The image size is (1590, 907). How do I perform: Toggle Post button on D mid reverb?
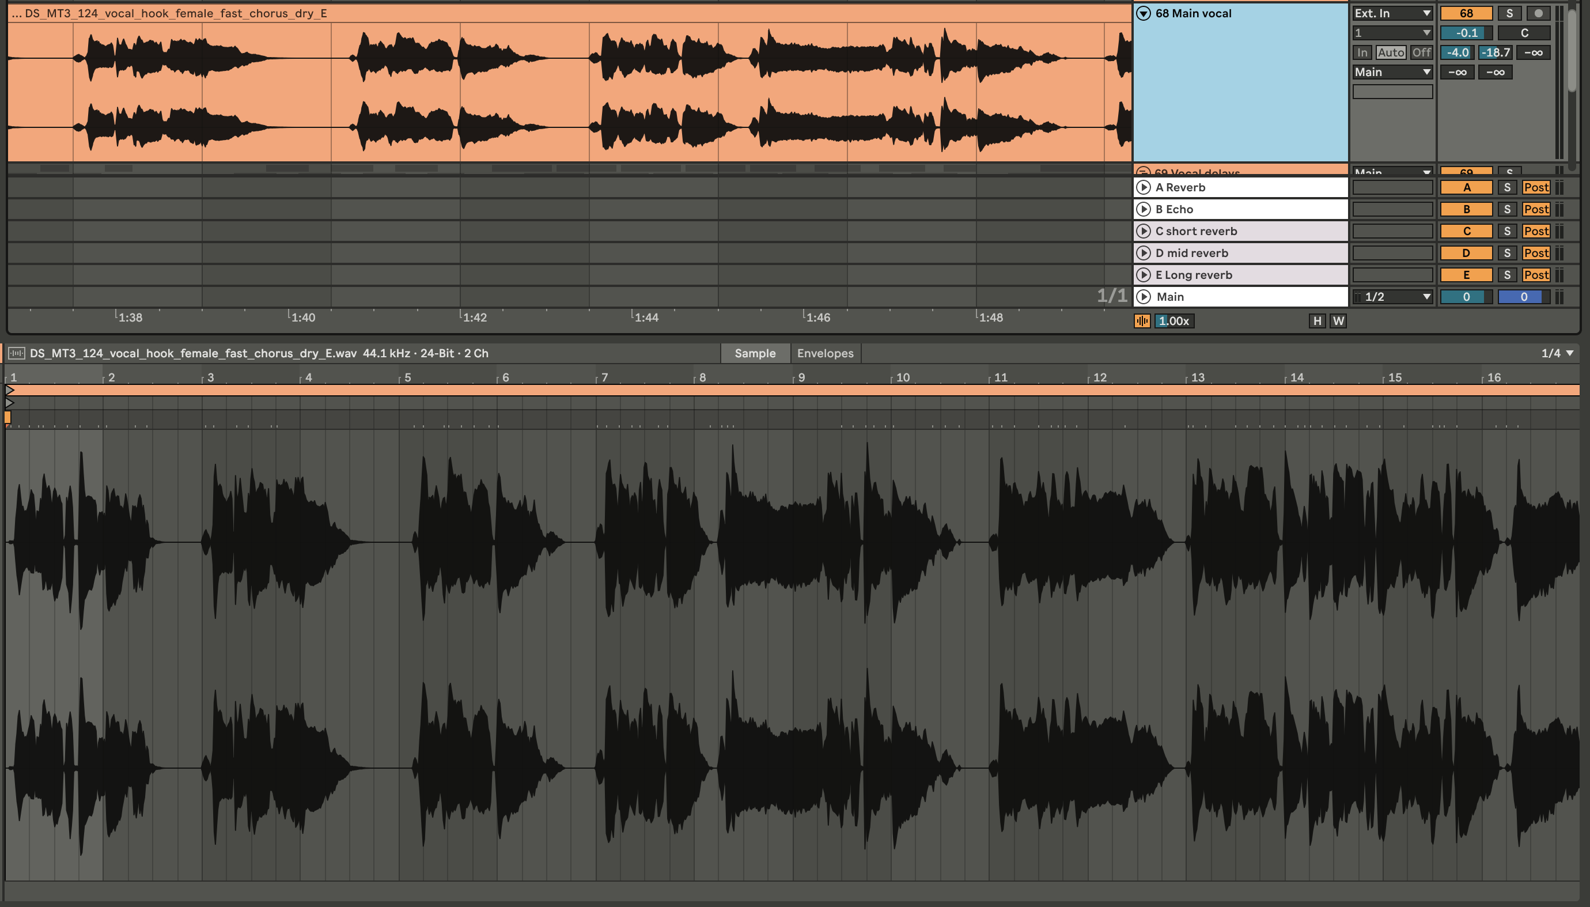(x=1536, y=253)
